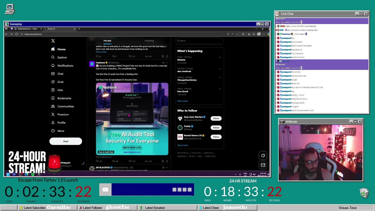Open the floating Grok button
Viewport: 375px width, 211px height.
coord(263,156)
